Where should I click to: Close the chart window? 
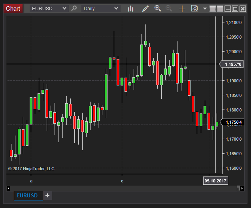(243, 9)
